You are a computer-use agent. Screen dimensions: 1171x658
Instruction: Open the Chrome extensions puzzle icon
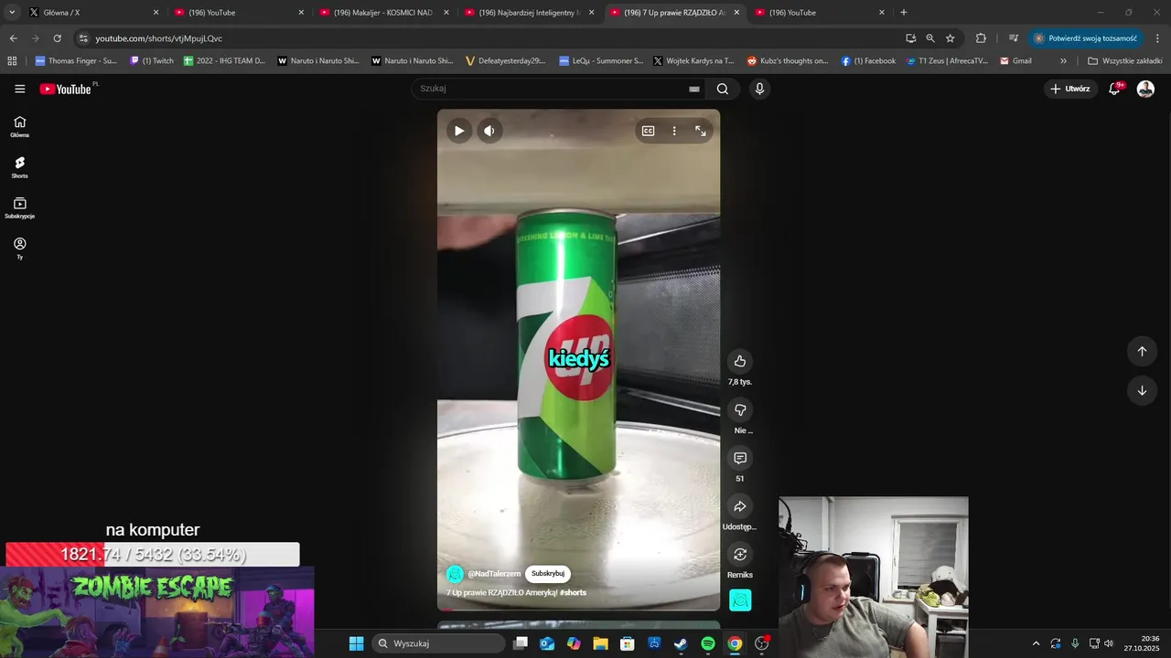(x=981, y=38)
